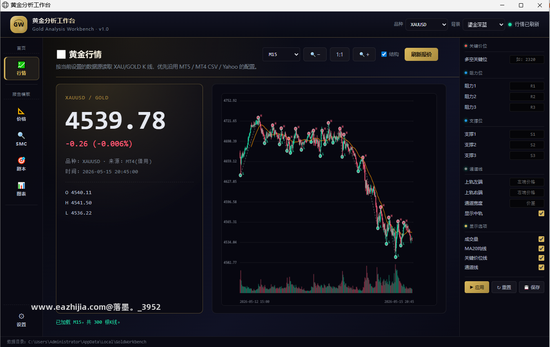Reset chart zoom with 1:1 button
Image resolution: width=550 pixels, height=347 pixels.
click(340, 54)
